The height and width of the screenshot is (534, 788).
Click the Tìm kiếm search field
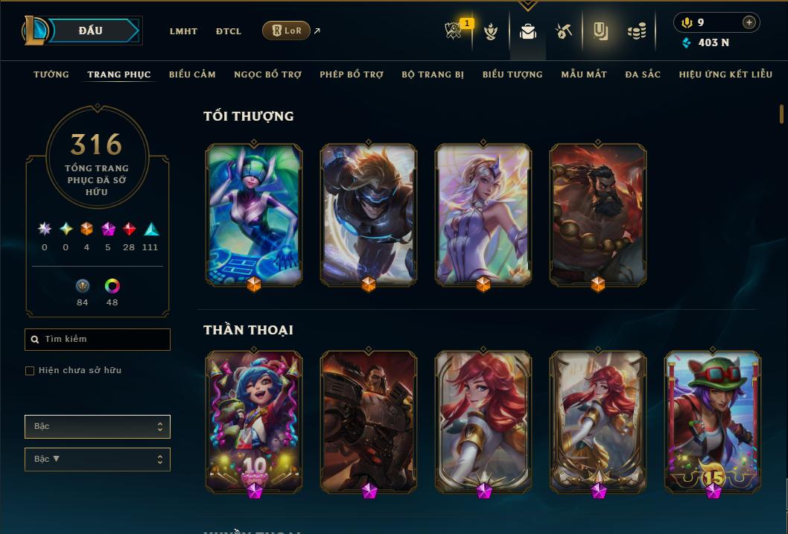click(98, 340)
